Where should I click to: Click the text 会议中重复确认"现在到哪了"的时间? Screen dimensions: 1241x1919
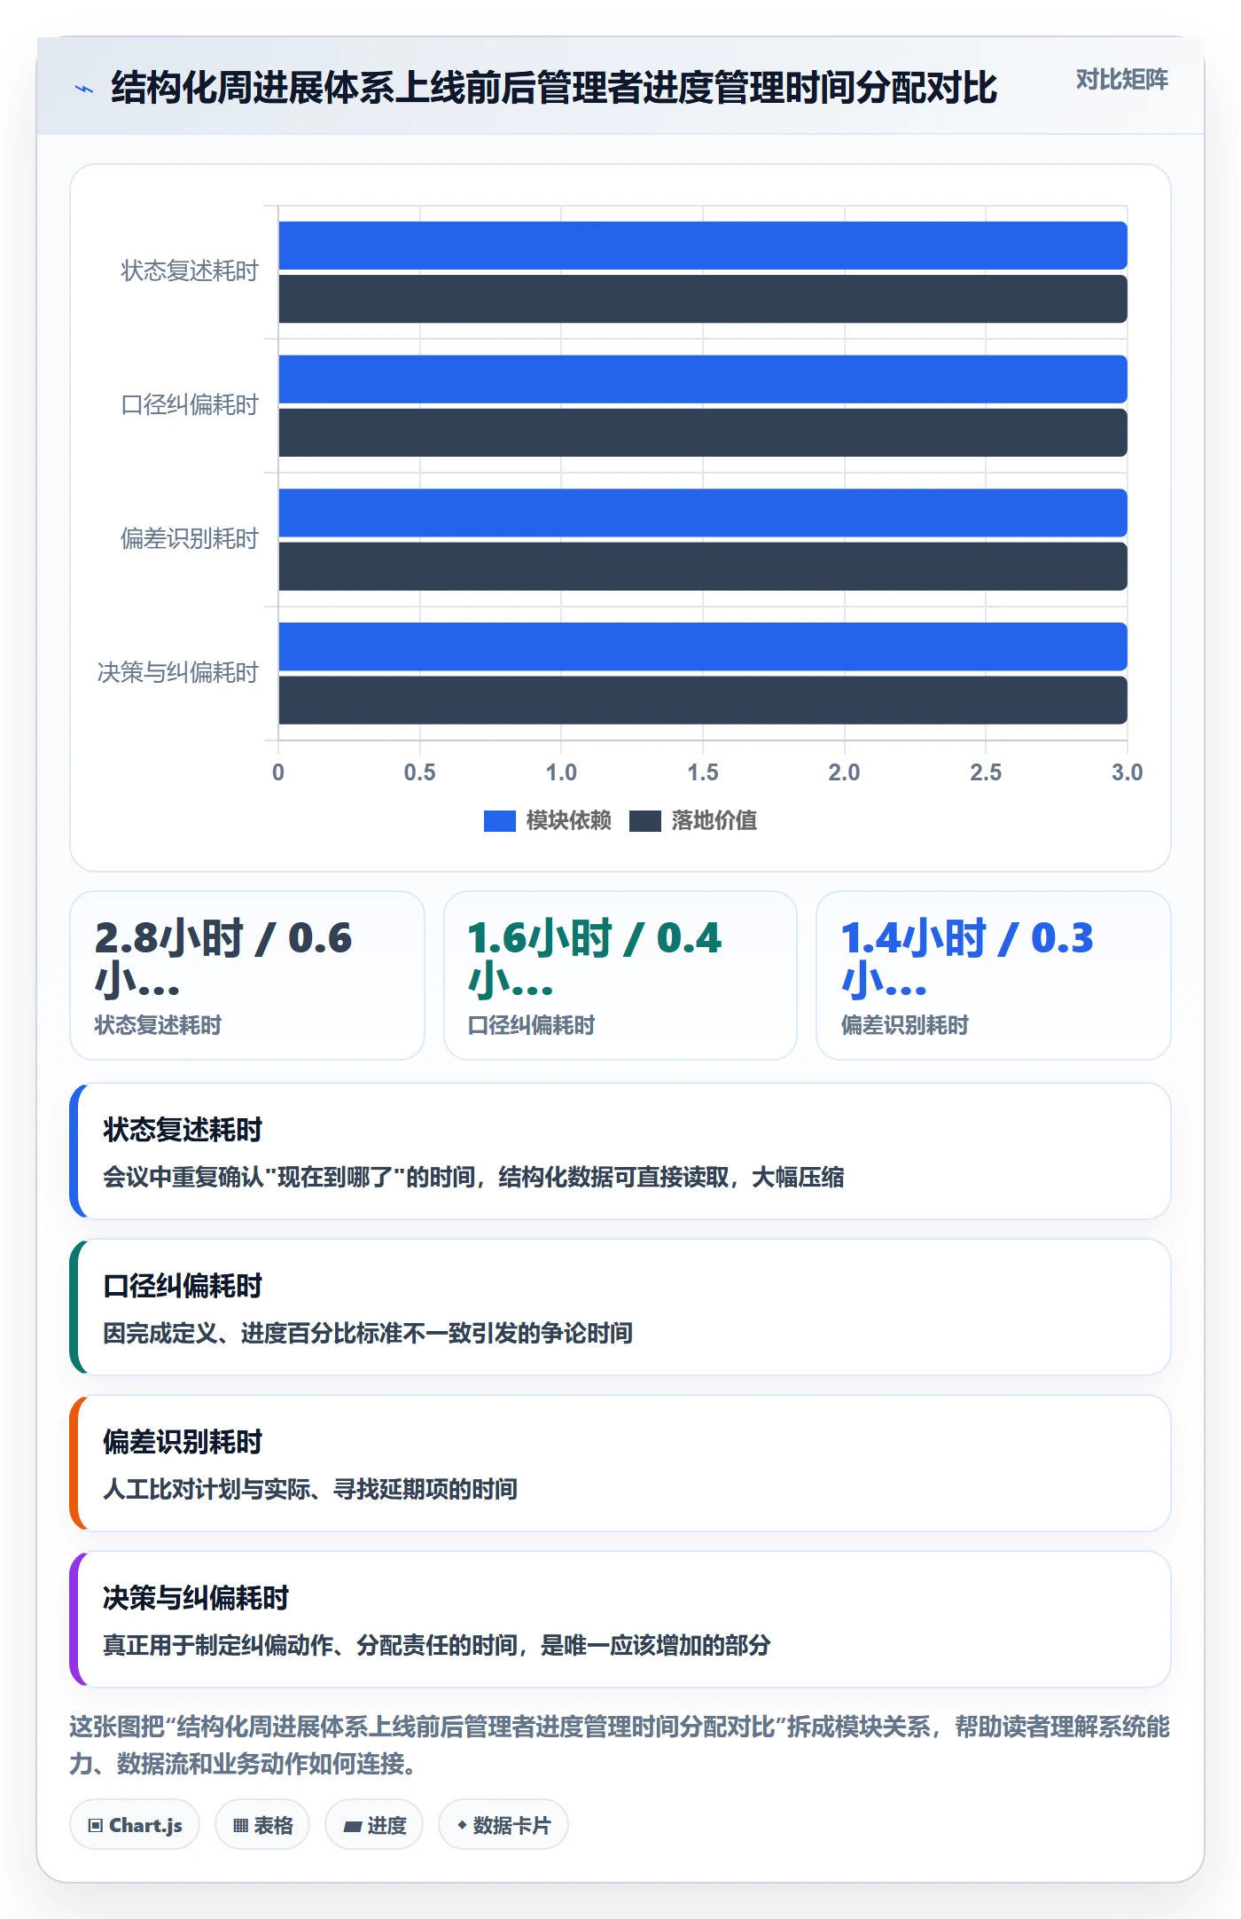pyautogui.click(x=289, y=1178)
